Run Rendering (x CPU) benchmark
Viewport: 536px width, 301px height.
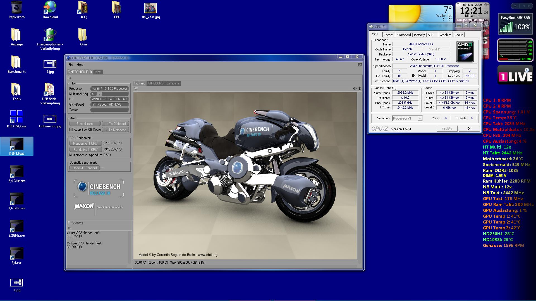coord(86,150)
